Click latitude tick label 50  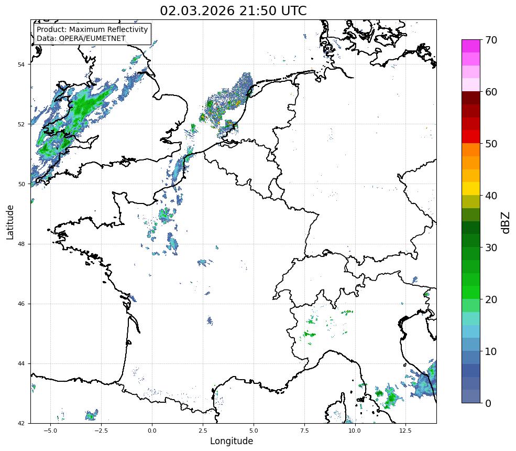21,184
